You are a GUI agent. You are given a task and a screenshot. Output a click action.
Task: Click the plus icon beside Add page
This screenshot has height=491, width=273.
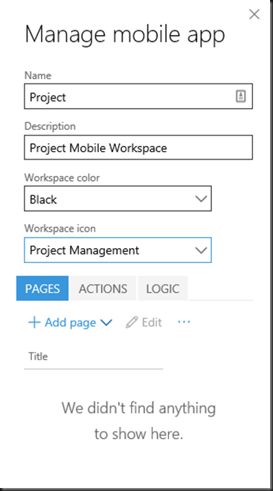pyautogui.click(x=34, y=322)
